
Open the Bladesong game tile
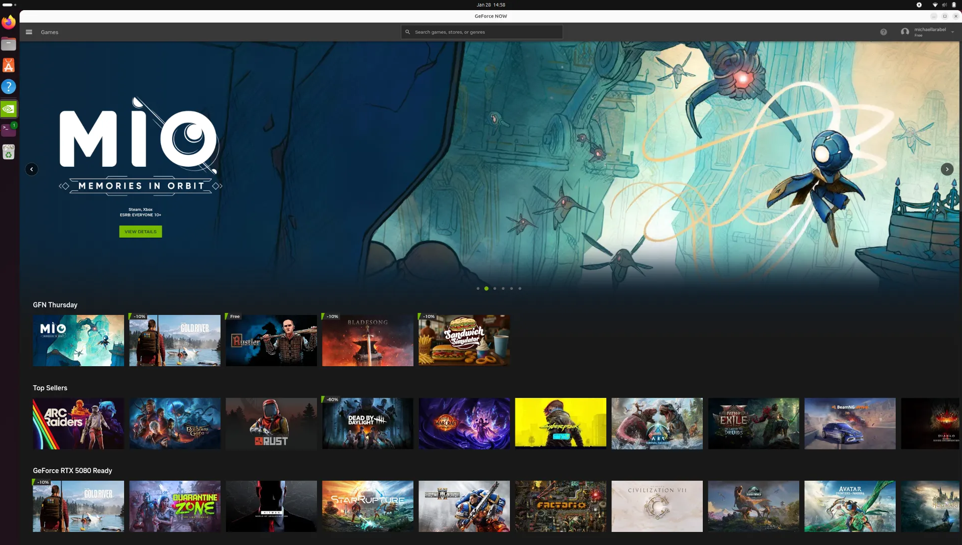[x=368, y=341]
